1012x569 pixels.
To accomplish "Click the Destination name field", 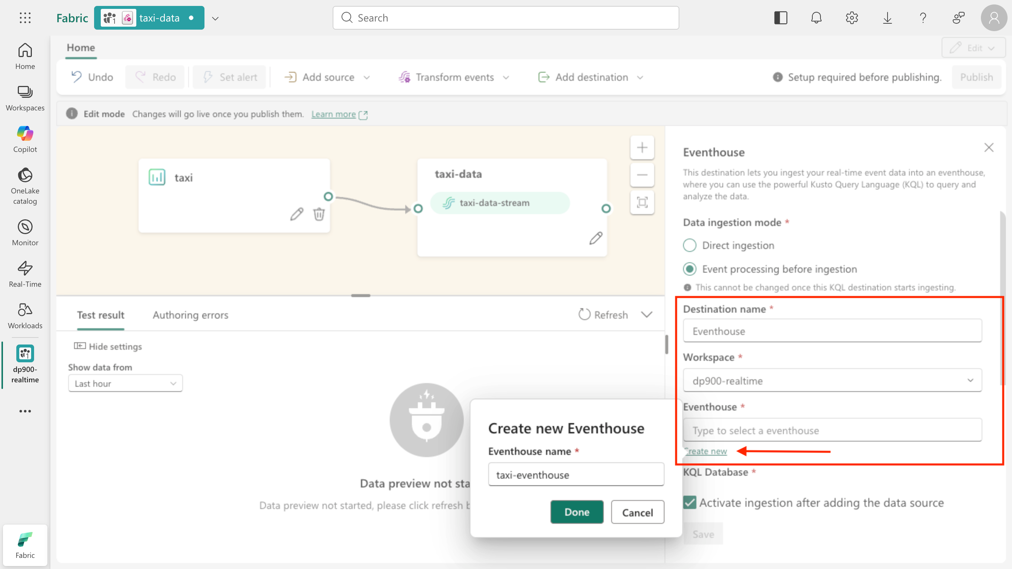I will click(x=832, y=331).
